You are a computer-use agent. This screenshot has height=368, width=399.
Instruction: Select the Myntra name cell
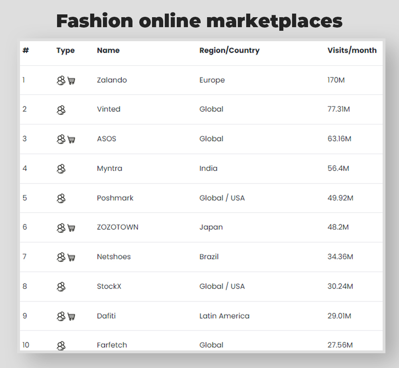click(109, 169)
